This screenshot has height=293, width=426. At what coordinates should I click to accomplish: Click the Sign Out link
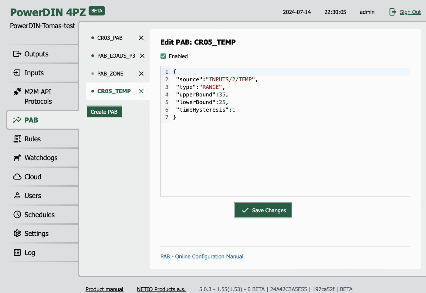pyautogui.click(x=410, y=12)
